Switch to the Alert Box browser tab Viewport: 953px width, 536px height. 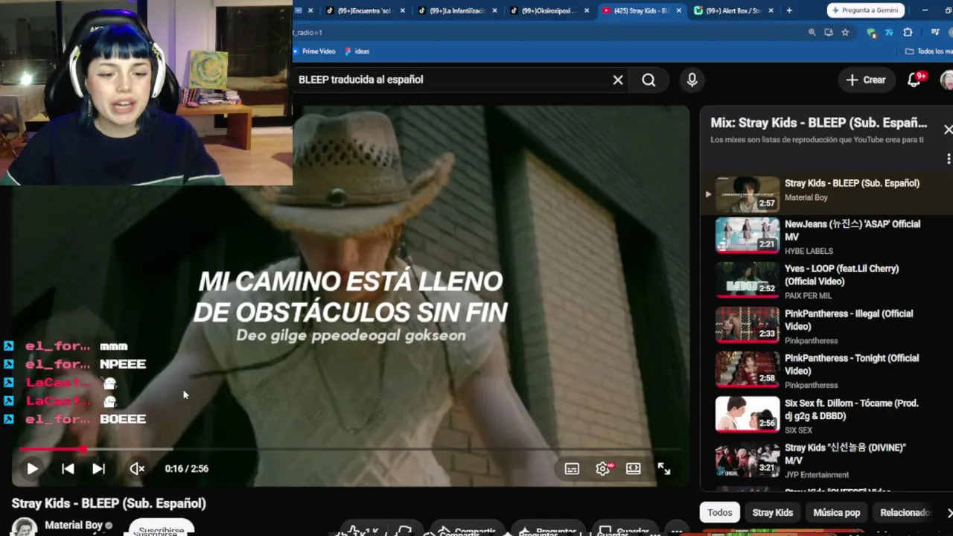coord(733,10)
